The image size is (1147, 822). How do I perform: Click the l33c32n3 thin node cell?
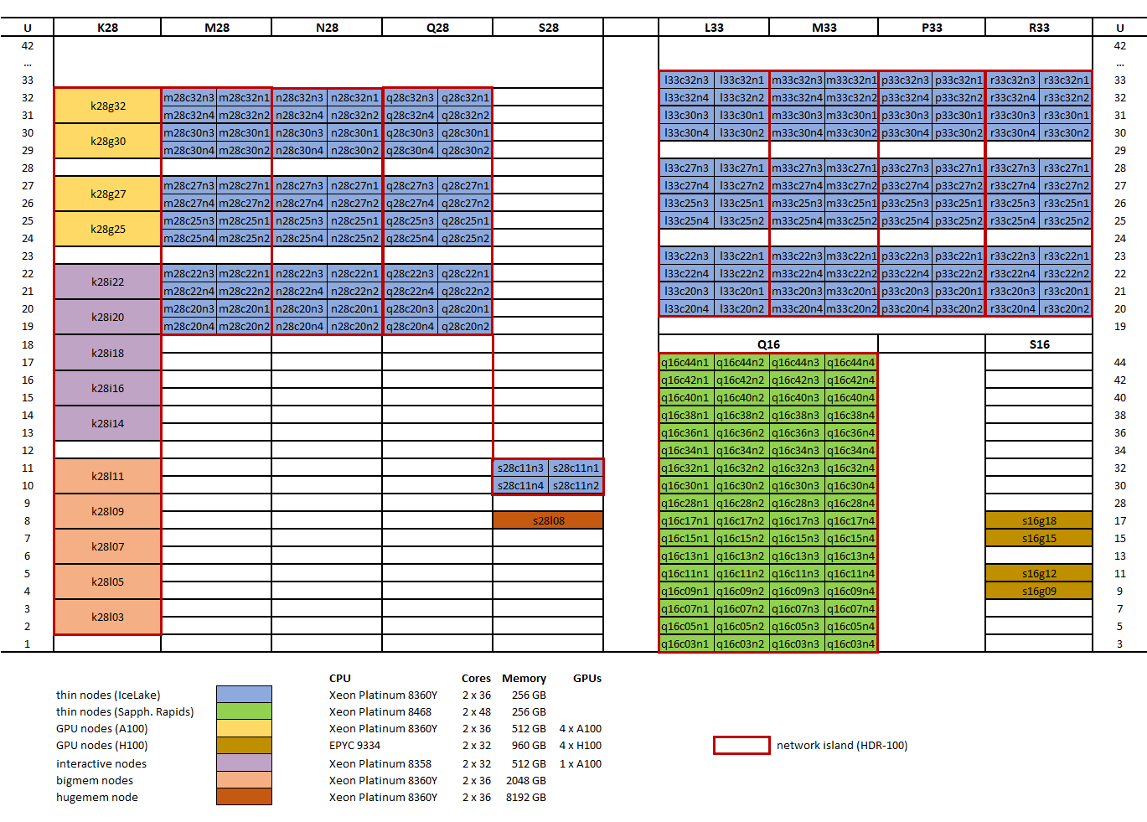point(686,80)
